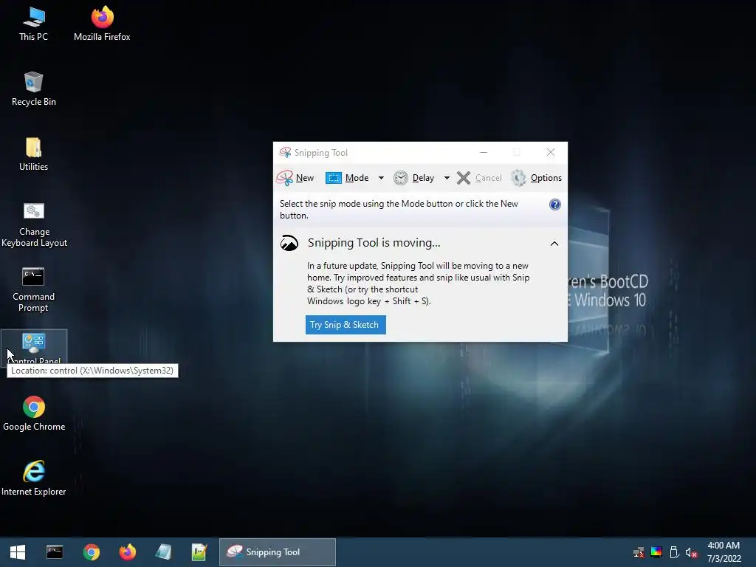Open the clock showing 4:00 AM
This screenshot has width=756, height=567.
point(724,552)
